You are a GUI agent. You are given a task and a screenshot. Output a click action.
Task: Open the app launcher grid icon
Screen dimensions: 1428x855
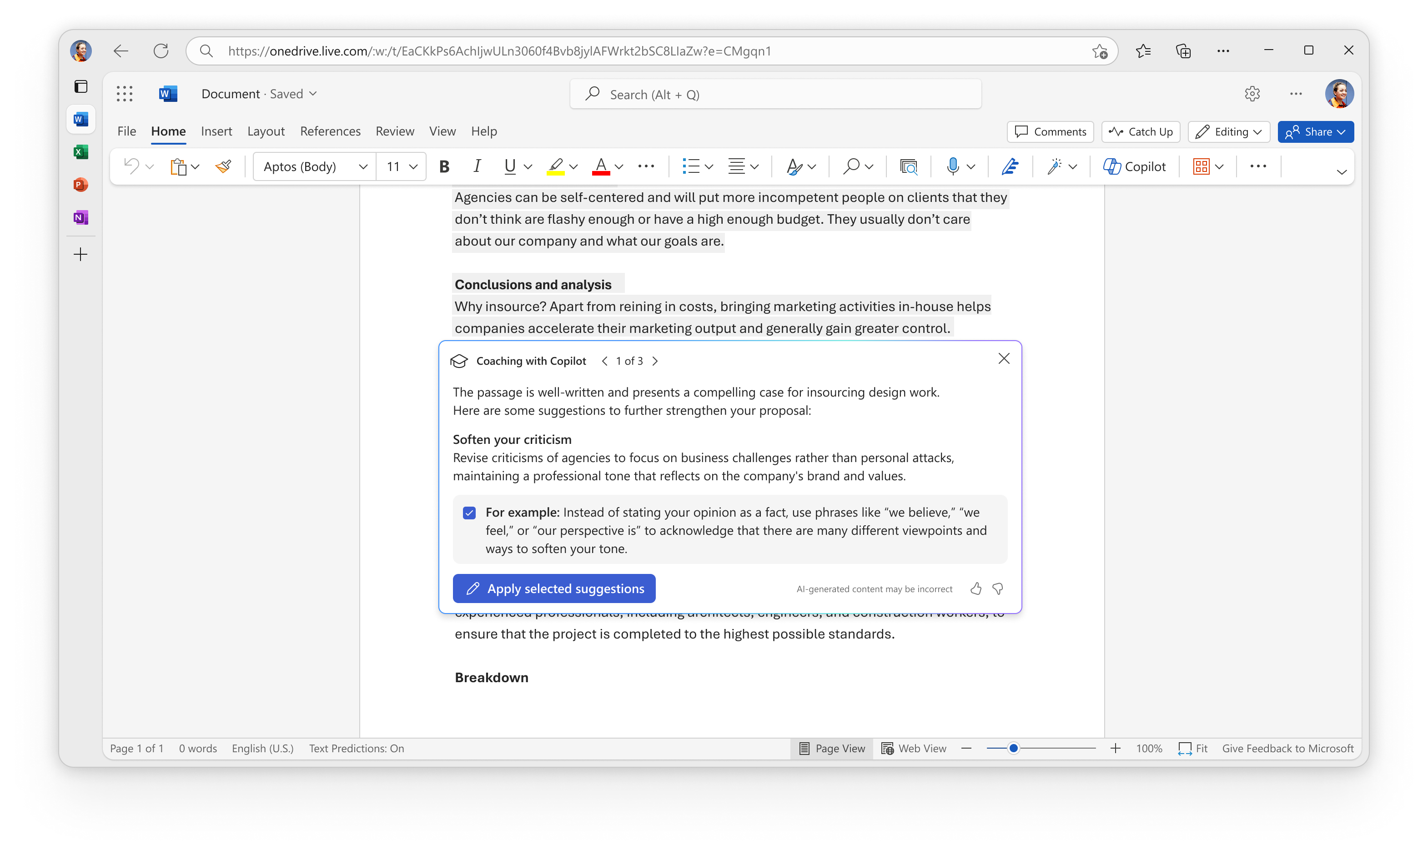(x=125, y=94)
